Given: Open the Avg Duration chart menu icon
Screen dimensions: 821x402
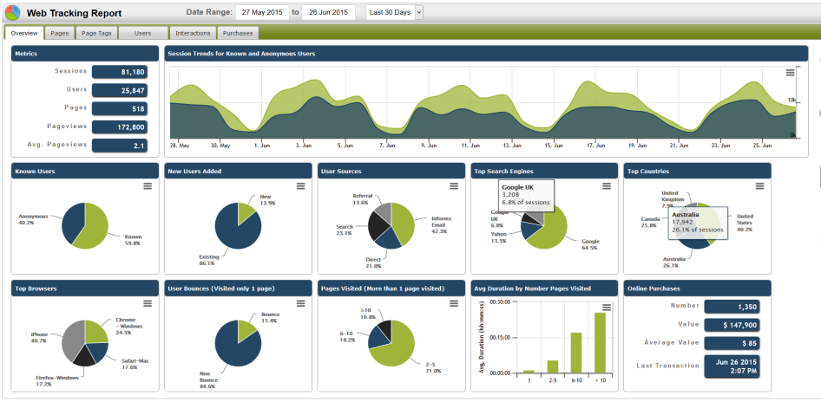Looking at the screenshot, I should point(607,307).
